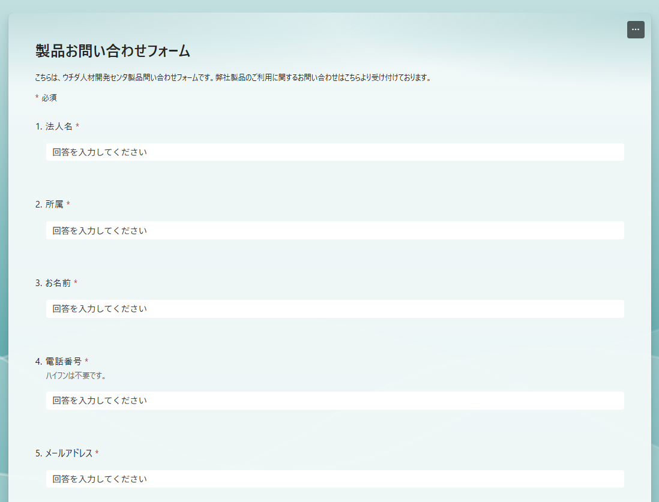
Task: Click the 法人名 answer input field
Action: (x=335, y=152)
